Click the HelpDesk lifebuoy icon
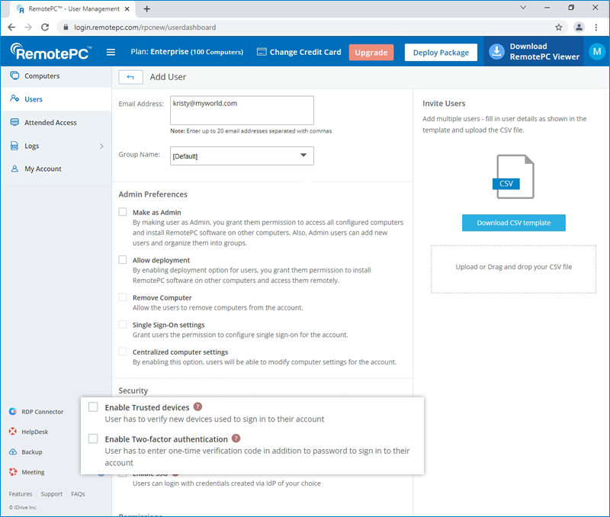Screen dimensions: 610x517 coord(13,432)
